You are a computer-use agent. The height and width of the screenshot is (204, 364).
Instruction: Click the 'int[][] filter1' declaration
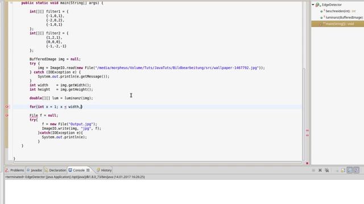[49, 11]
